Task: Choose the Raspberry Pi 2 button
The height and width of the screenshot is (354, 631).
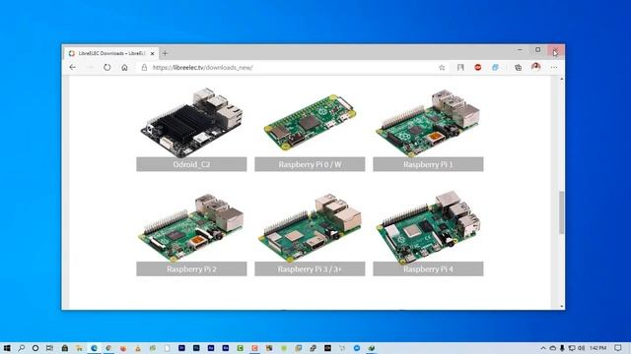Action: tap(191, 268)
